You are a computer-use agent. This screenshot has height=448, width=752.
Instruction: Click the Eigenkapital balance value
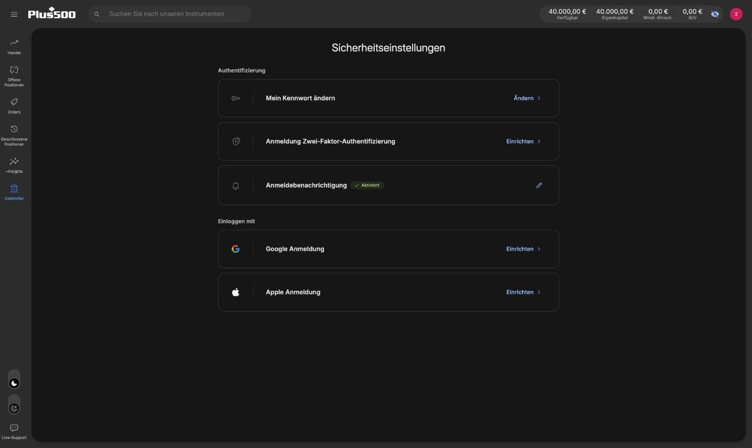pyautogui.click(x=615, y=11)
